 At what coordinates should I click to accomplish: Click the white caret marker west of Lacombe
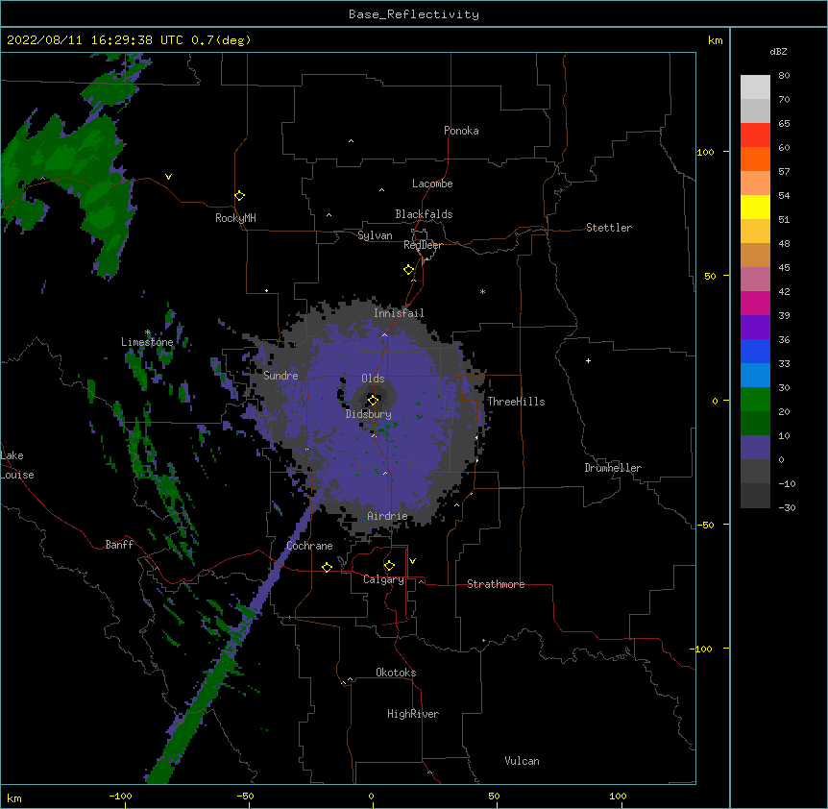click(x=381, y=189)
